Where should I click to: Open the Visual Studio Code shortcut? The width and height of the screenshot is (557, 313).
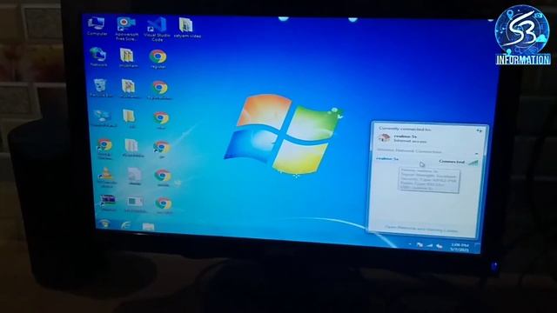click(157, 30)
